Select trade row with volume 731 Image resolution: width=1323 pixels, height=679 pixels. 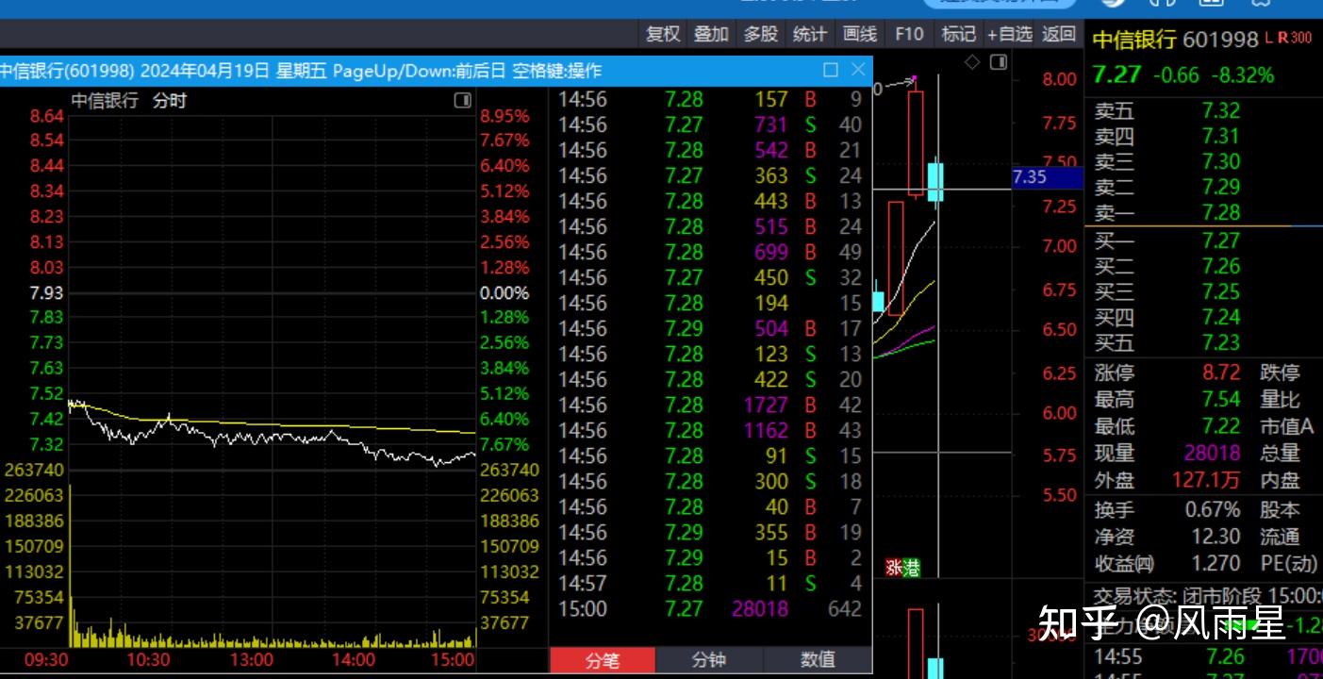(710, 125)
